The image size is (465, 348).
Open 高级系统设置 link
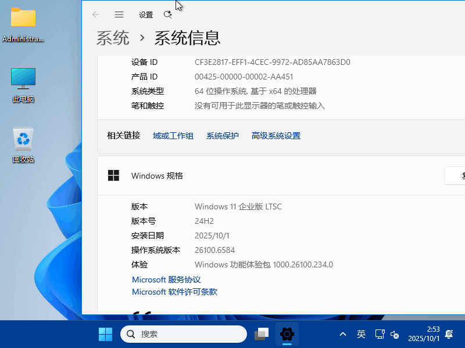click(x=276, y=135)
